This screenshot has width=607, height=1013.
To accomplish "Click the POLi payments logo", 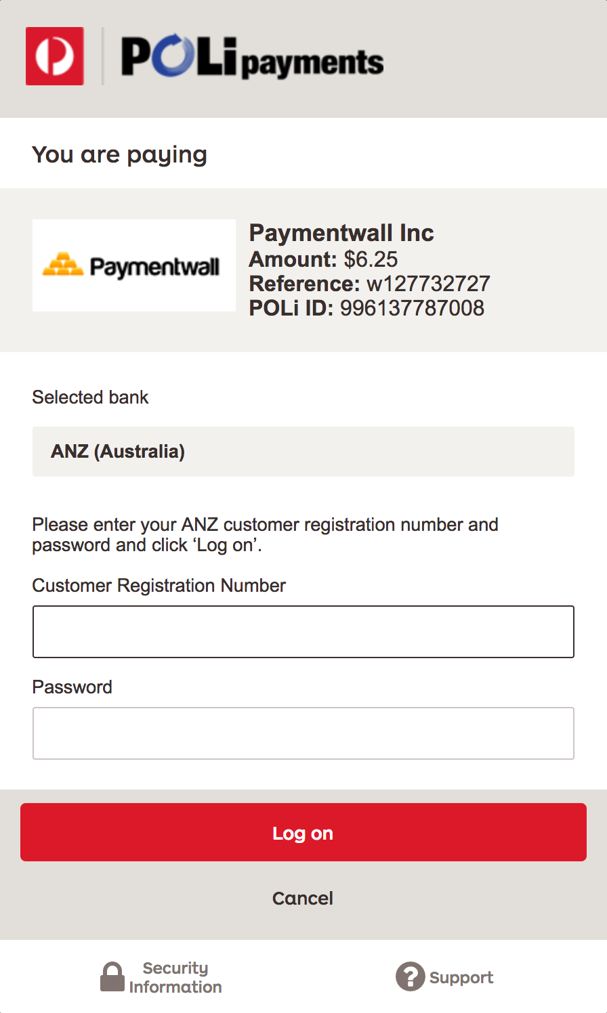I will 252,58.
